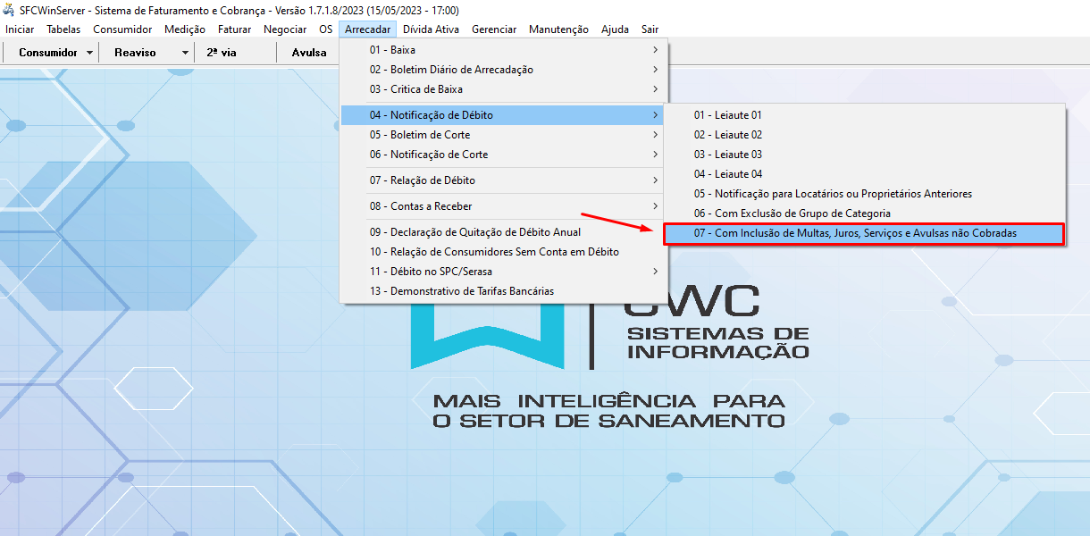This screenshot has height=536, width=1090.
Task: Click Sair in the menu bar
Action: (x=650, y=29)
